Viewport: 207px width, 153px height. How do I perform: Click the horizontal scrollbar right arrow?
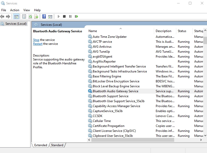tap(201, 140)
